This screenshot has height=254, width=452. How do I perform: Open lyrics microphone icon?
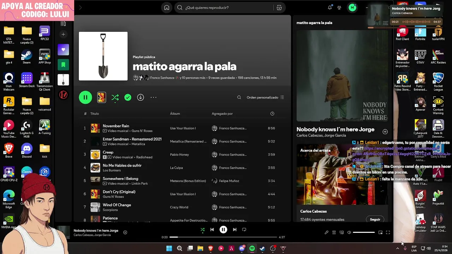(326, 232)
